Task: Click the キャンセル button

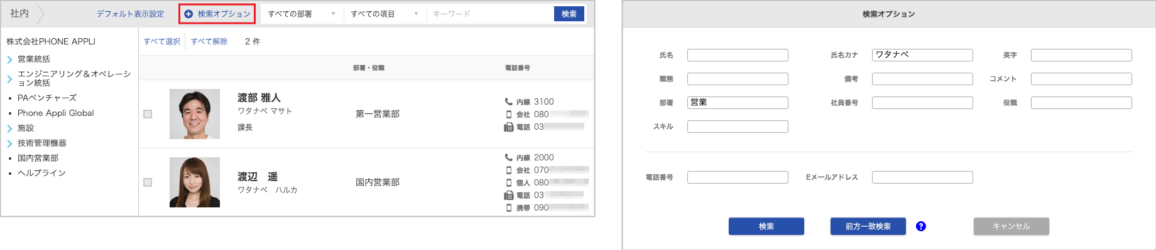Action: coord(1012,226)
